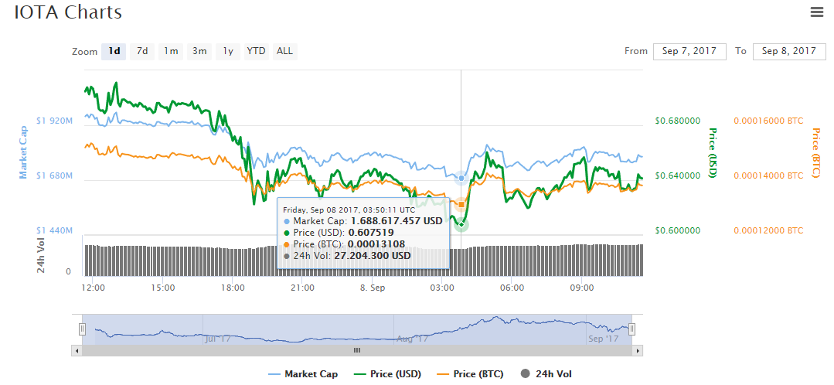Click the 0.00016000 BTC axis label
Image resolution: width=834 pixels, height=385 pixels.
pos(768,121)
